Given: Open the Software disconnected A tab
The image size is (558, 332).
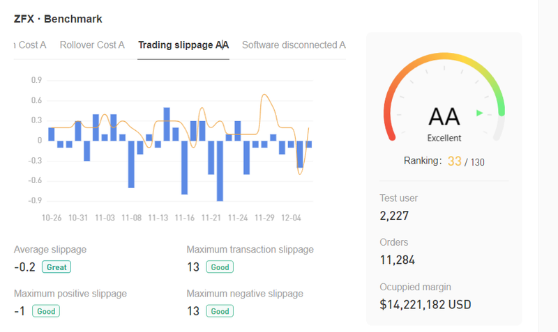Looking at the screenshot, I should click(294, 45).
